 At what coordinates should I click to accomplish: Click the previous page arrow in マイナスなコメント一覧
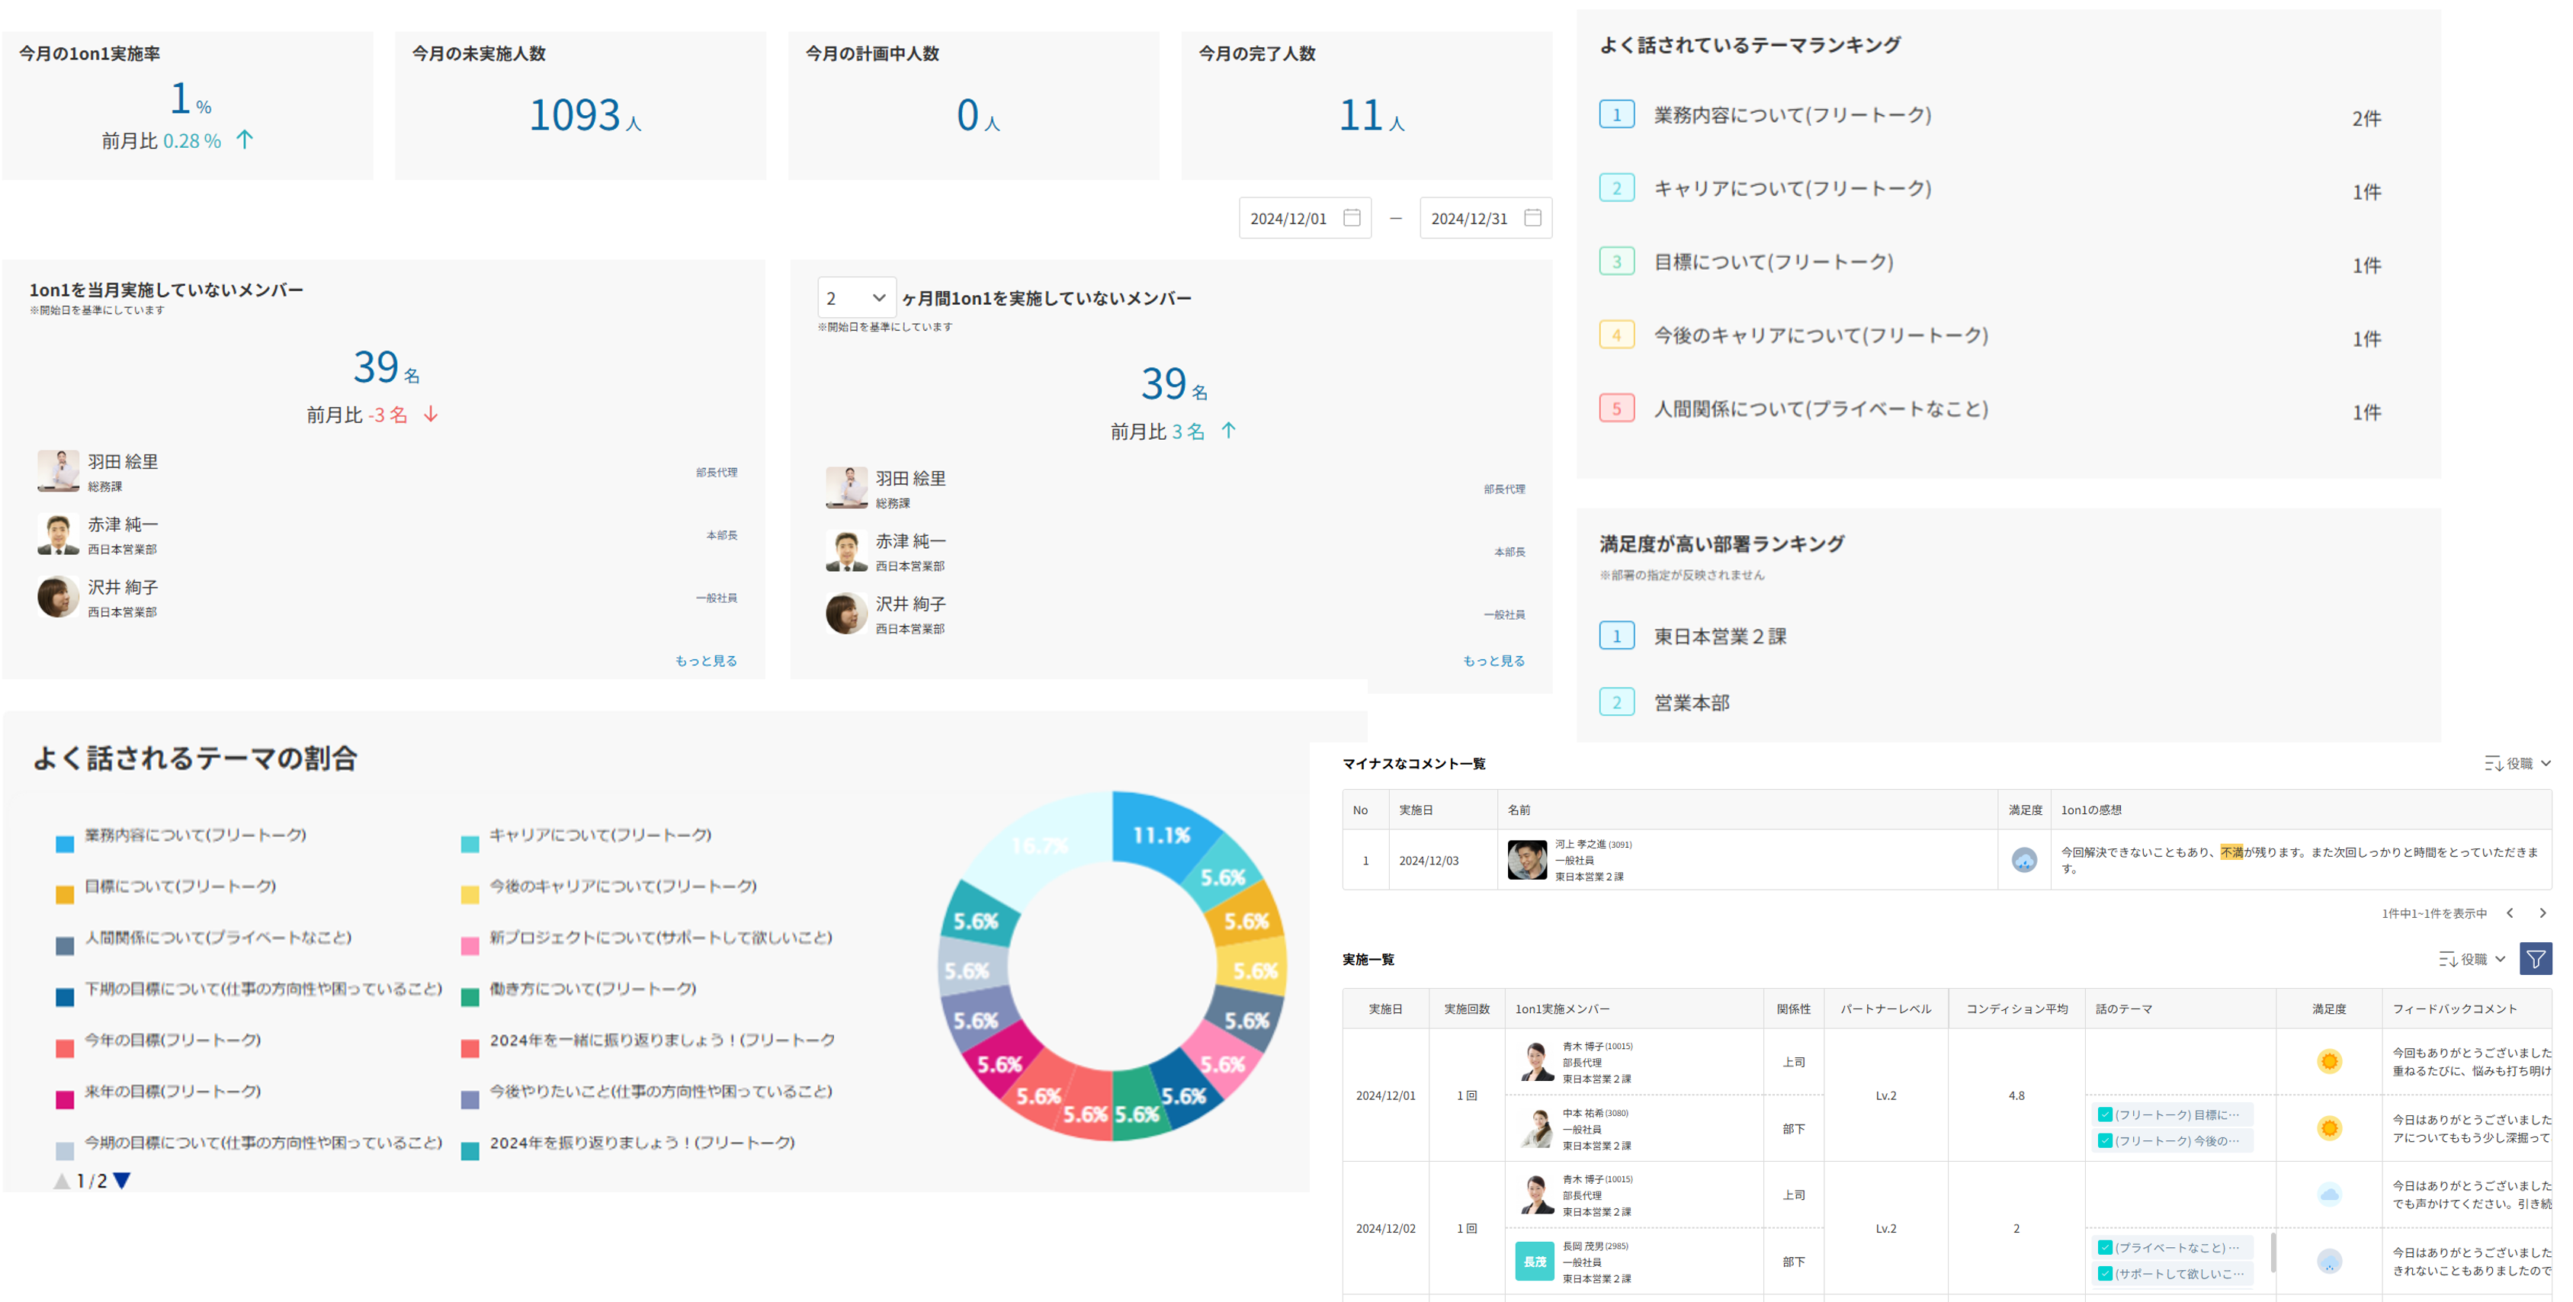(x=2509, y=912)
